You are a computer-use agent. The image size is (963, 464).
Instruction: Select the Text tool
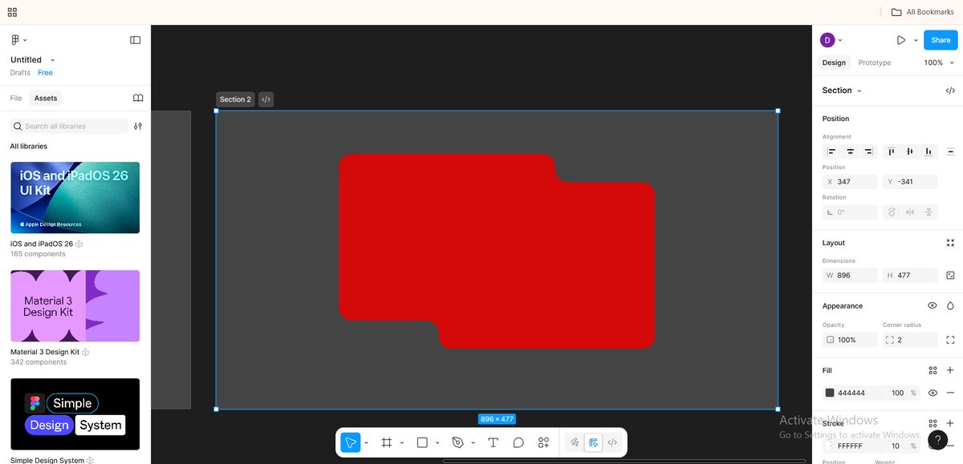(493, 442)
